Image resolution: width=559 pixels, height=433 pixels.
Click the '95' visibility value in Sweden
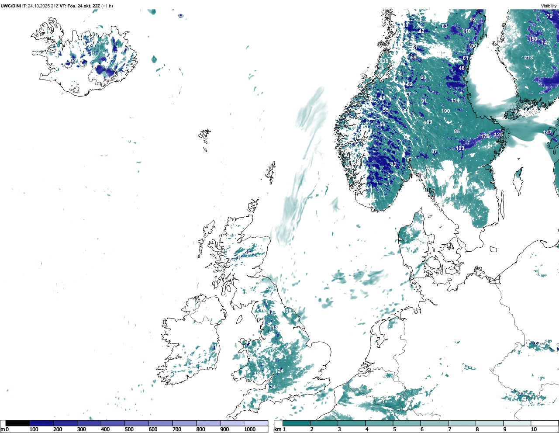(457, 132)
